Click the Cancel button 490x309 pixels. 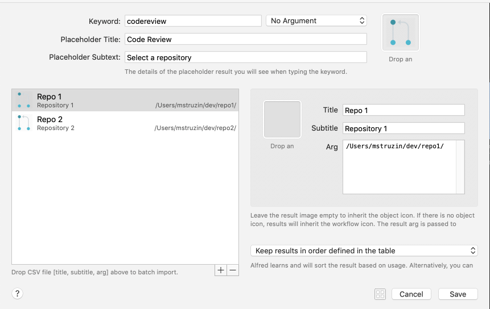(411, 294)
